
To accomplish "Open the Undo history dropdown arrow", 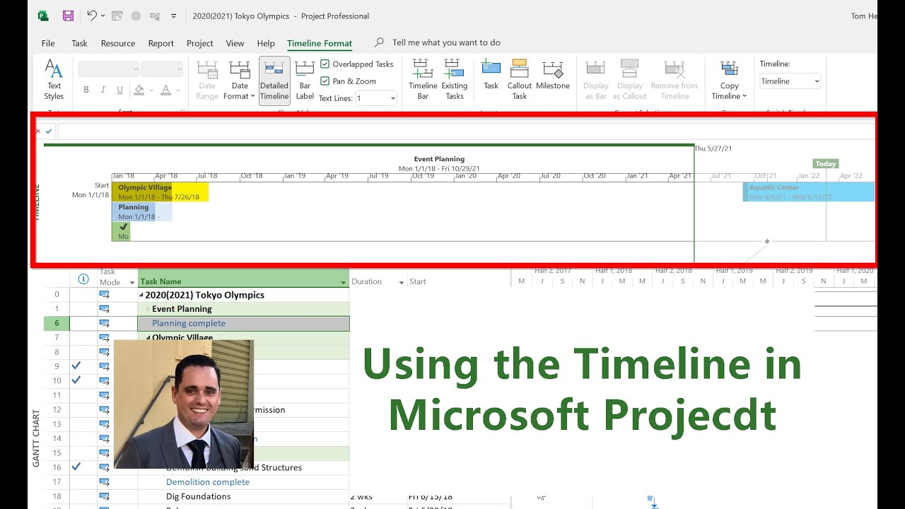I will [103, 16].
